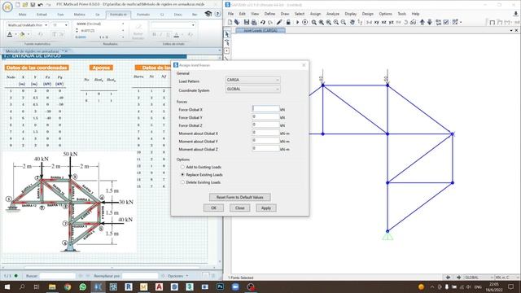Screen dimensions: 521x293
Task: Click the Run Analysis play arrow
Action: 297,22
